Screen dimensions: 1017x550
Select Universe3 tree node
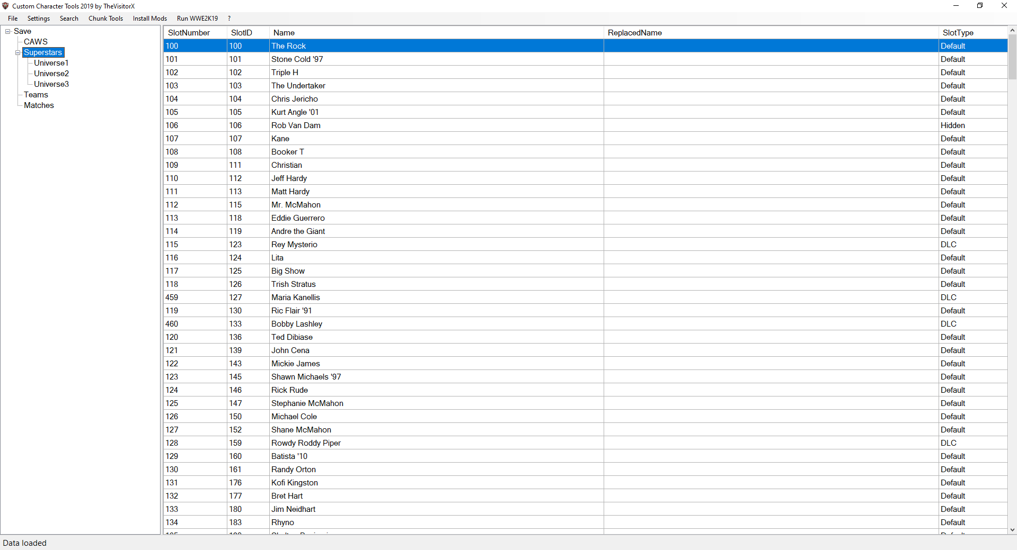(x=51, y=84)
